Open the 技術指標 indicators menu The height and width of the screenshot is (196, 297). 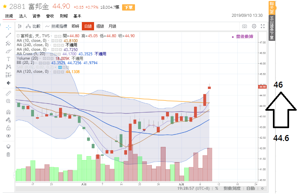(x=56, y=26)
